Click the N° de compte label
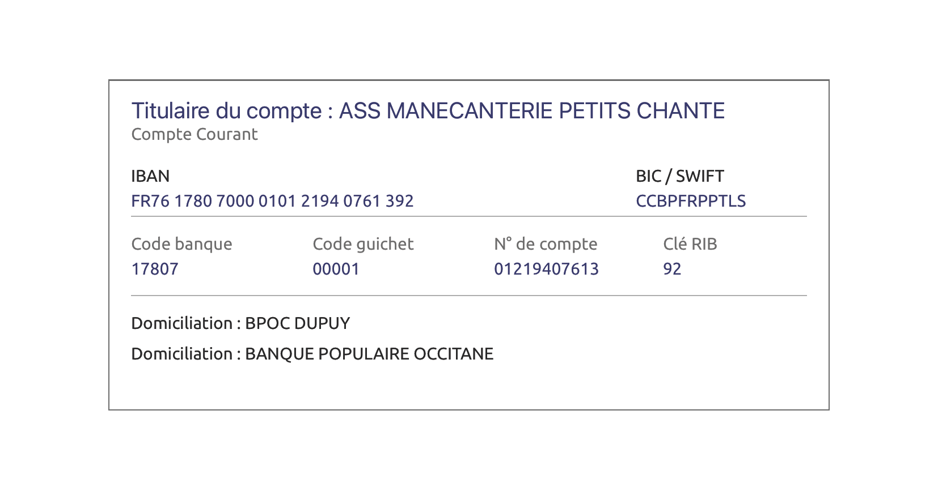 (x=546, y=244)
